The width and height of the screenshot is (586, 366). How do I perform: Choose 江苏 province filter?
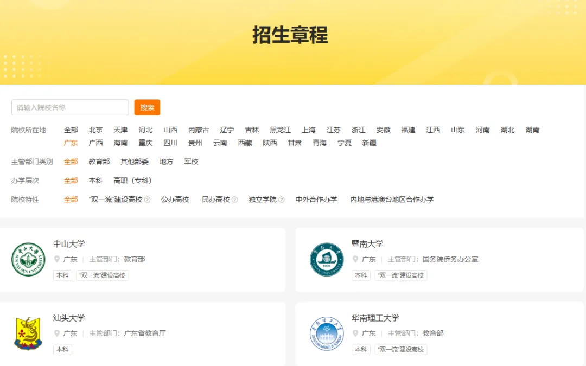333,130
